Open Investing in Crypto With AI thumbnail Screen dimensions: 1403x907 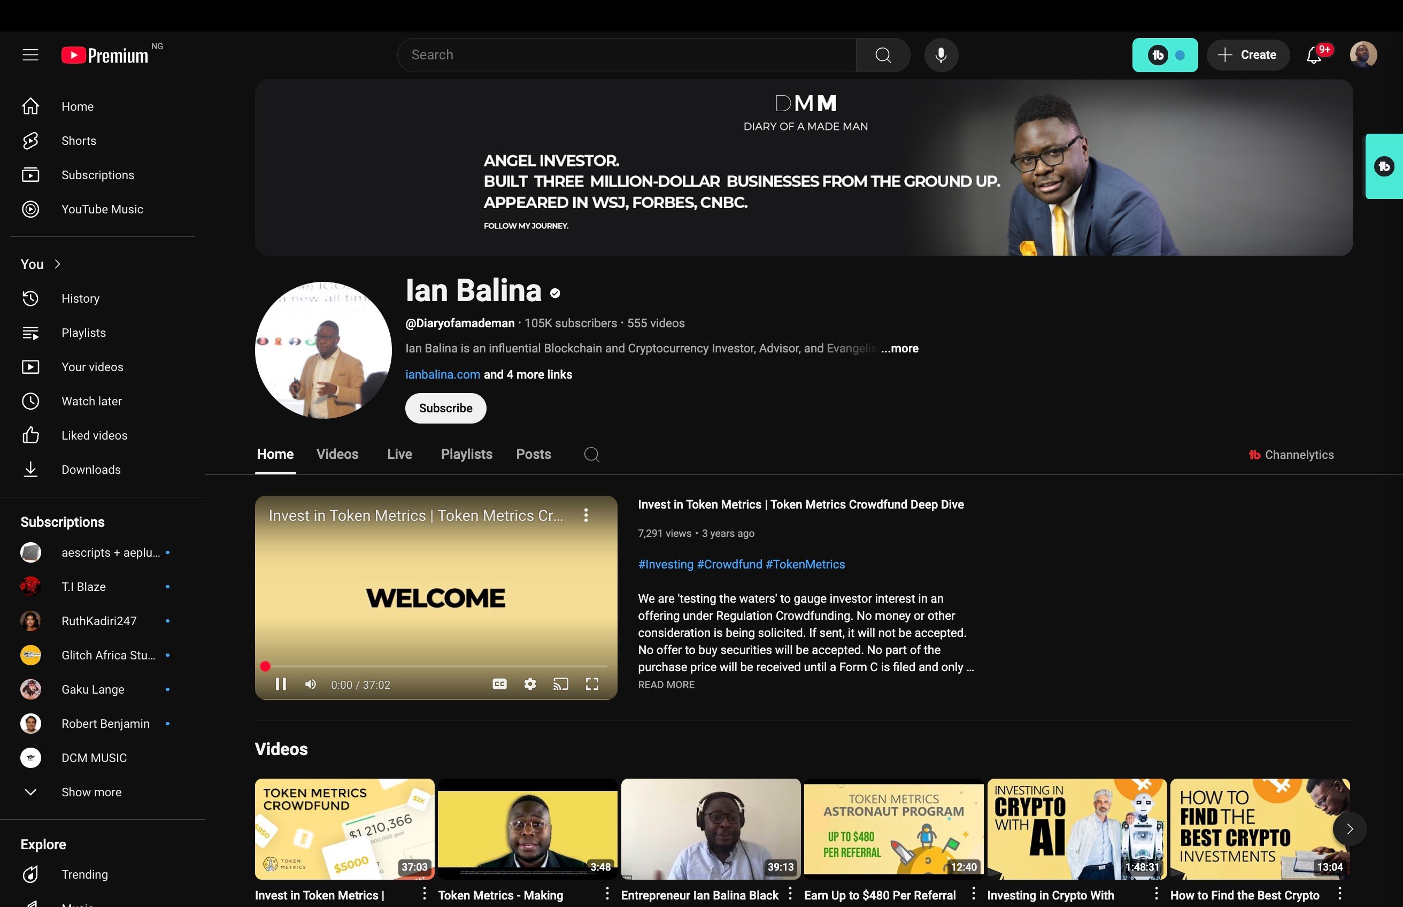pos(1077,829)
